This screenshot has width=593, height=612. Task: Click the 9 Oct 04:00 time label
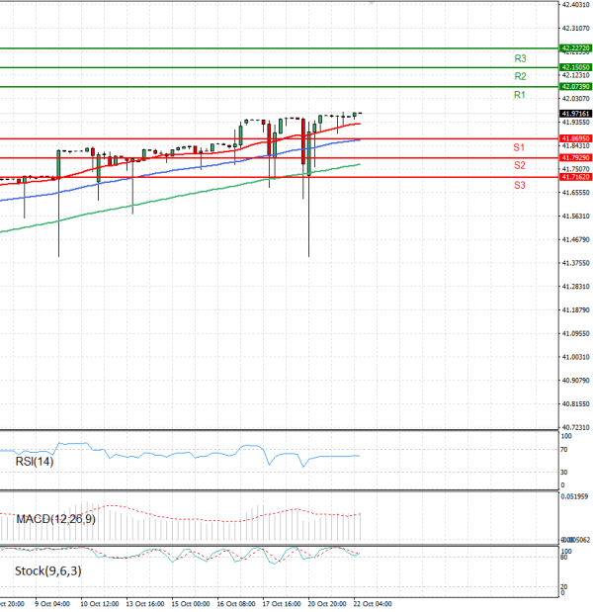click(x=50, y=603)
